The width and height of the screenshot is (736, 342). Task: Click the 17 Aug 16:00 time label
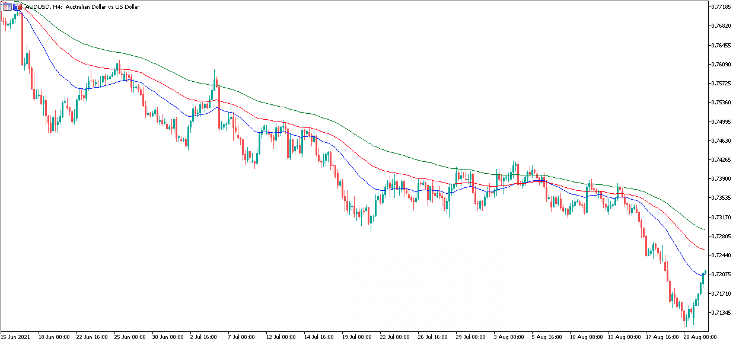(661, 337)
